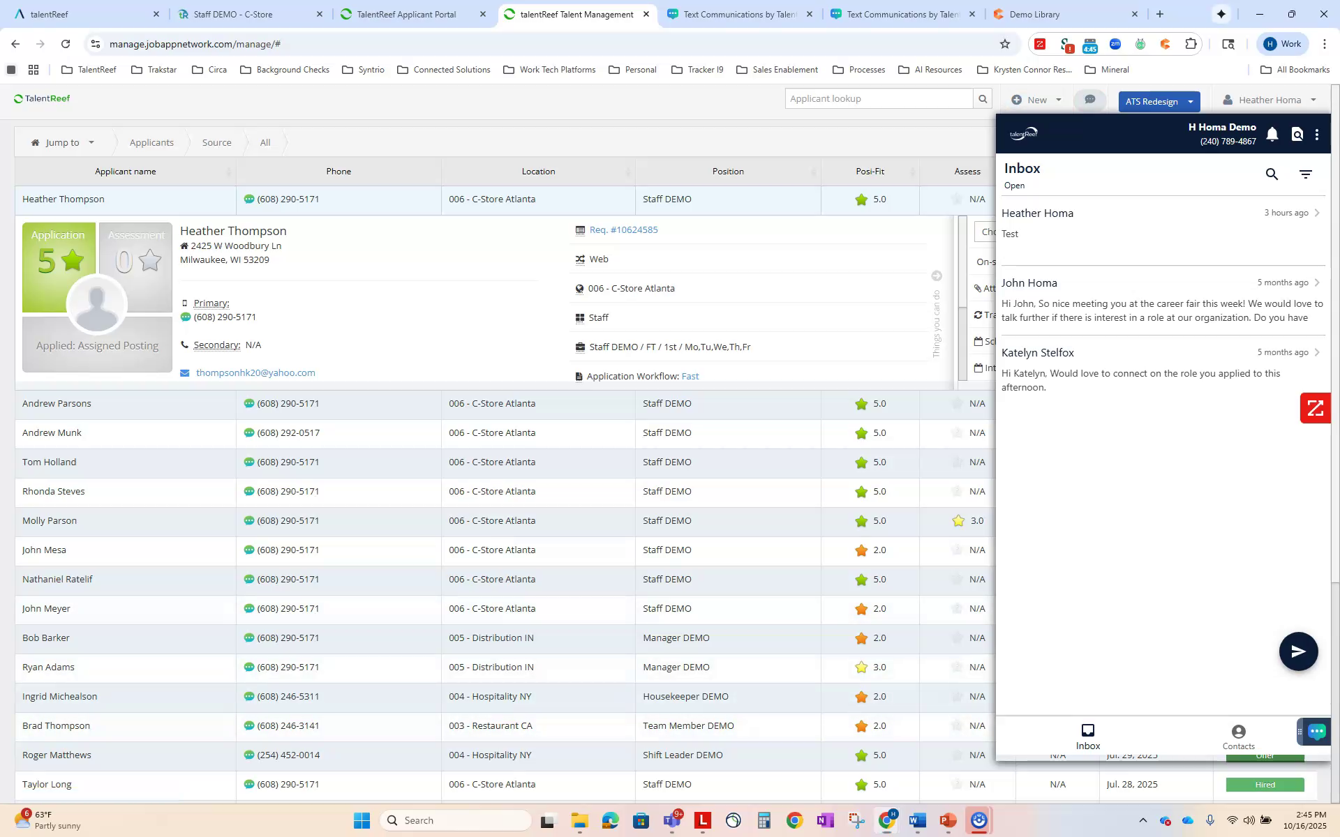Run the Applicant lookup search
Viewport: 1340px width, 837px height.
(983, 98)
